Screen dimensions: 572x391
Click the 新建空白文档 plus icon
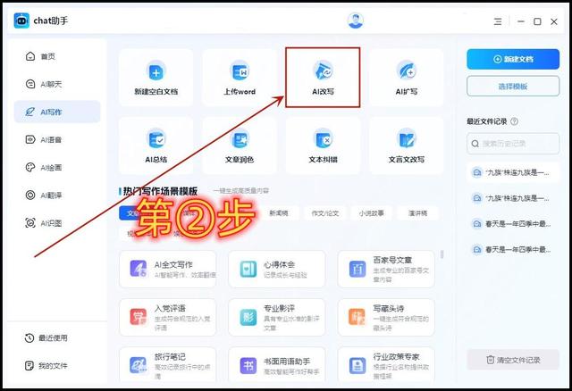click(x=156, y=71)
